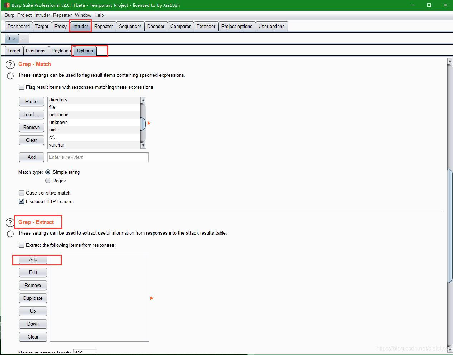Switch to Dashboard tab
This screenshot has width=453, height=355.
point(19,26)
